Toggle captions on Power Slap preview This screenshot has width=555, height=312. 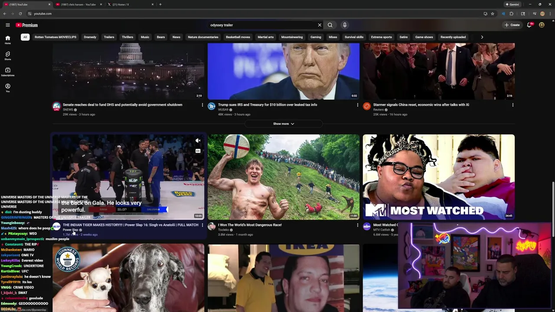(198, 151)
